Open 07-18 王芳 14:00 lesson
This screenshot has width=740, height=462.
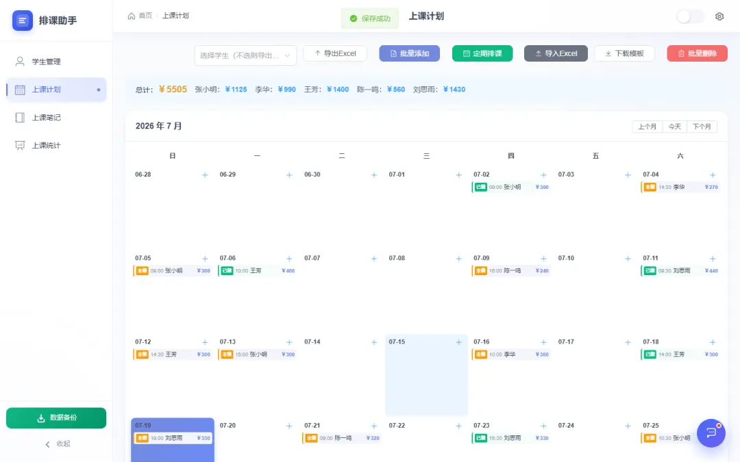(x=680, y=355)
